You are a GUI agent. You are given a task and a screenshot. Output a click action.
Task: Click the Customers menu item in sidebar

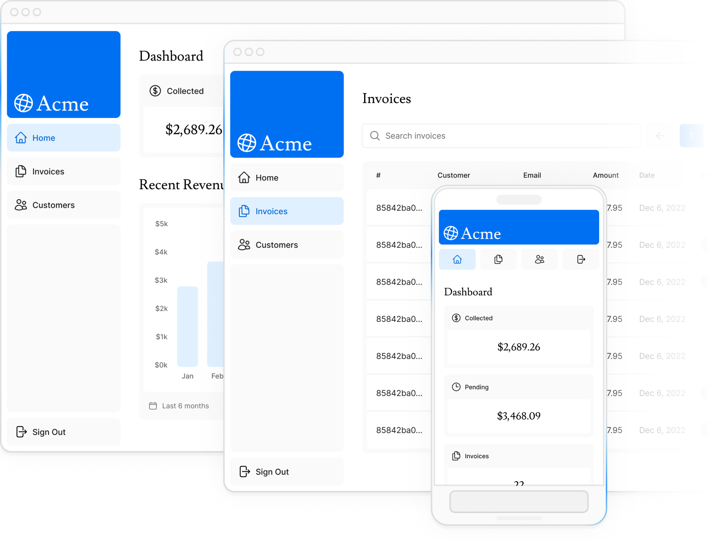click(53, 204)
